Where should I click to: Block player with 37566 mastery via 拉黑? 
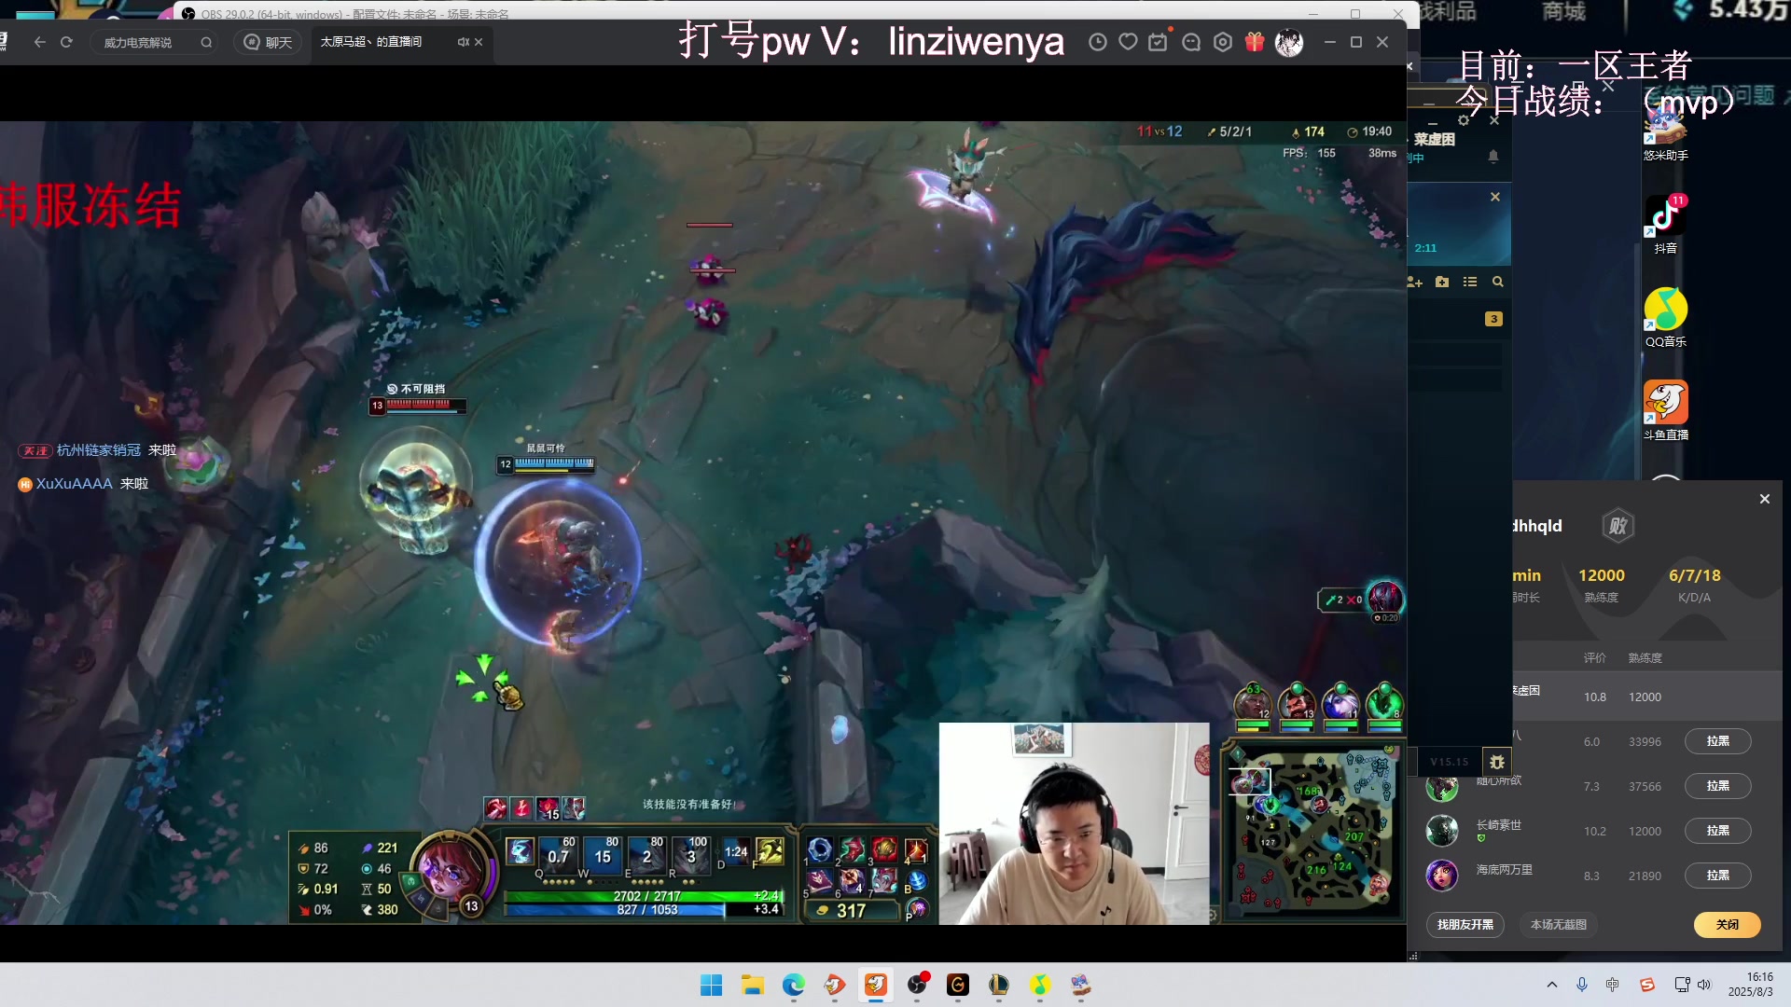tap(1717, 786)
